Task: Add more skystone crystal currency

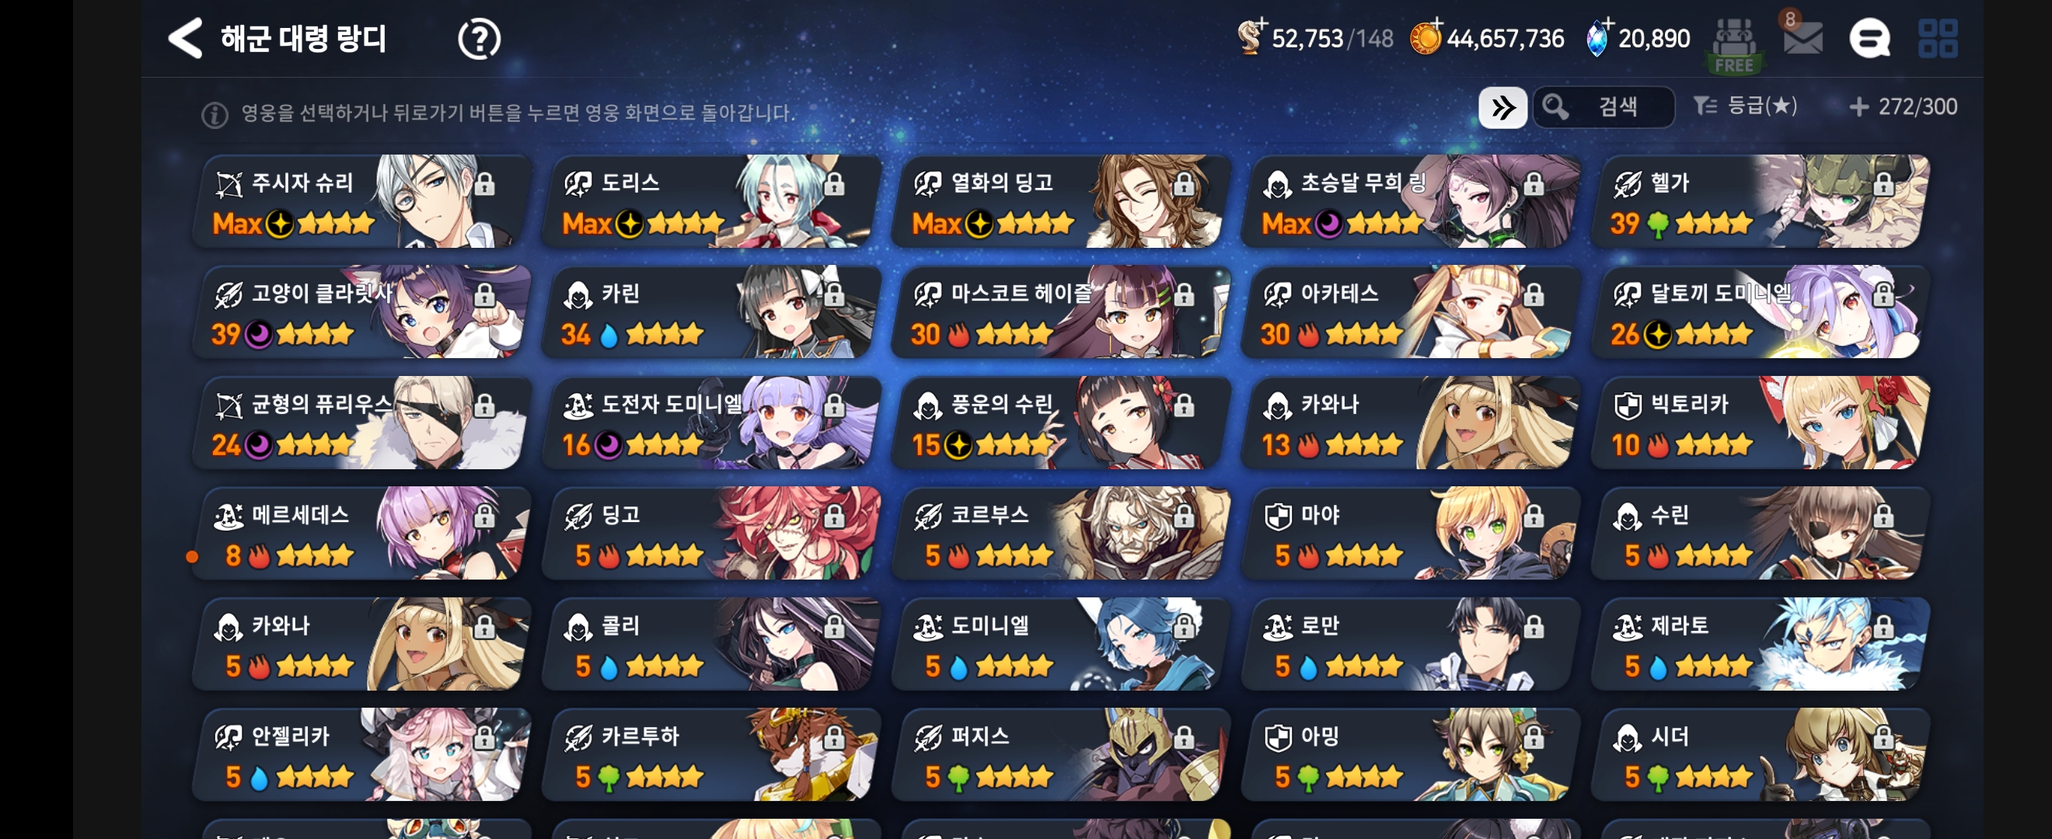Action: pyautogui.click(x=1597, y=37)
